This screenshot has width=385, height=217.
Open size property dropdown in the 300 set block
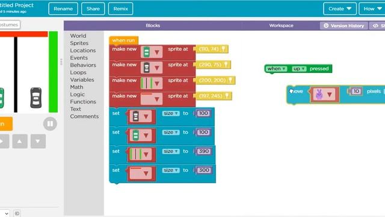click(171, 170)
